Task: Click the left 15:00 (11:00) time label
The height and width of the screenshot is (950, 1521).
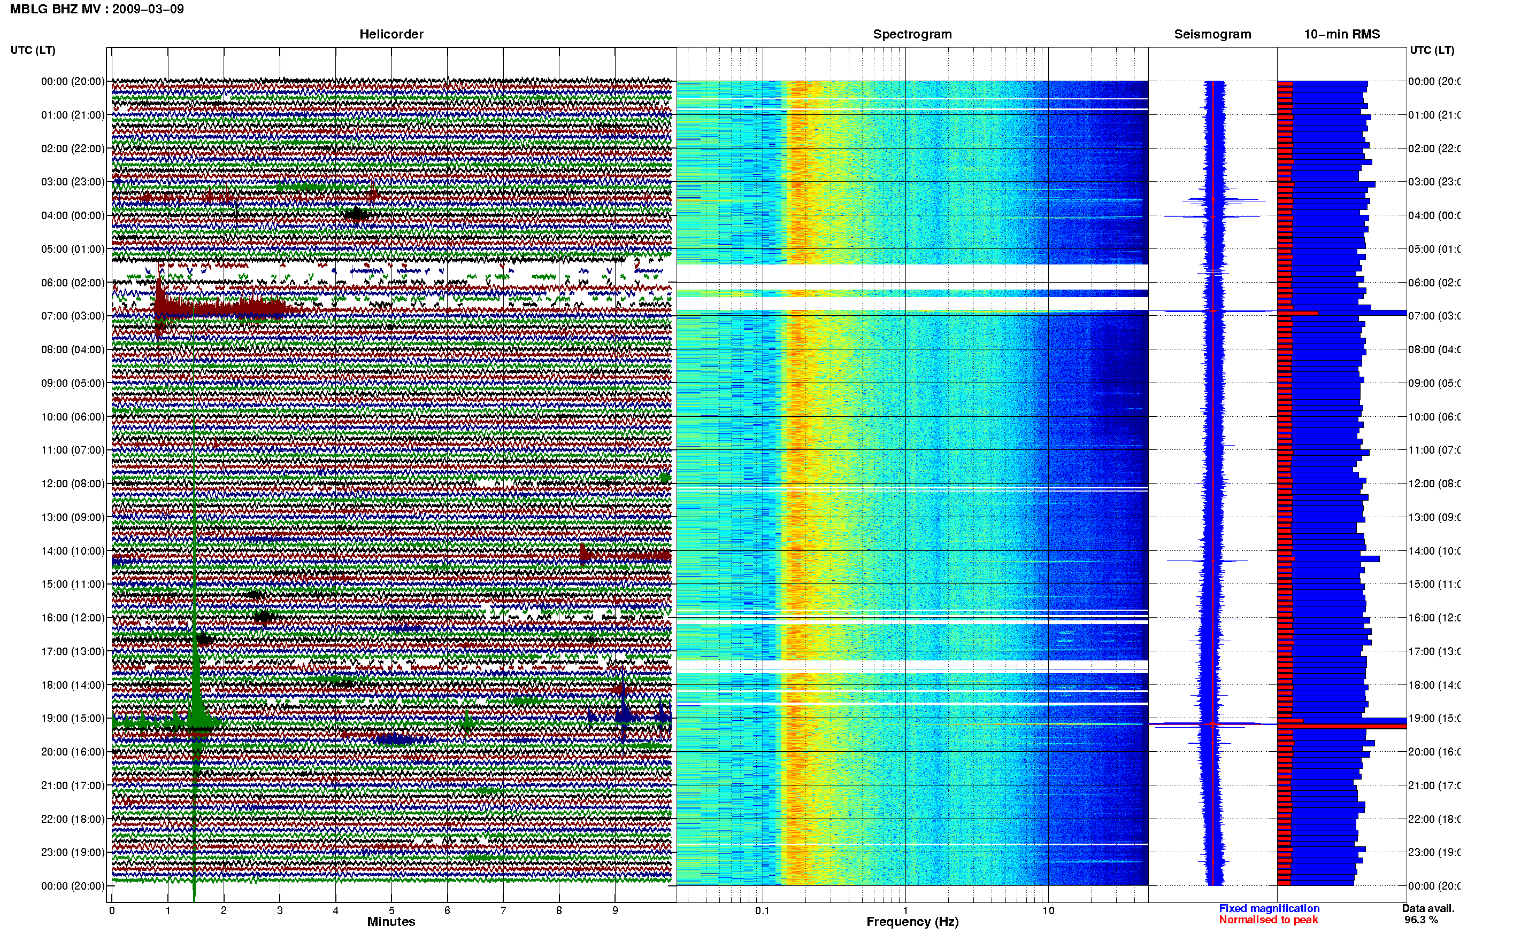Action: coord(73,585)
